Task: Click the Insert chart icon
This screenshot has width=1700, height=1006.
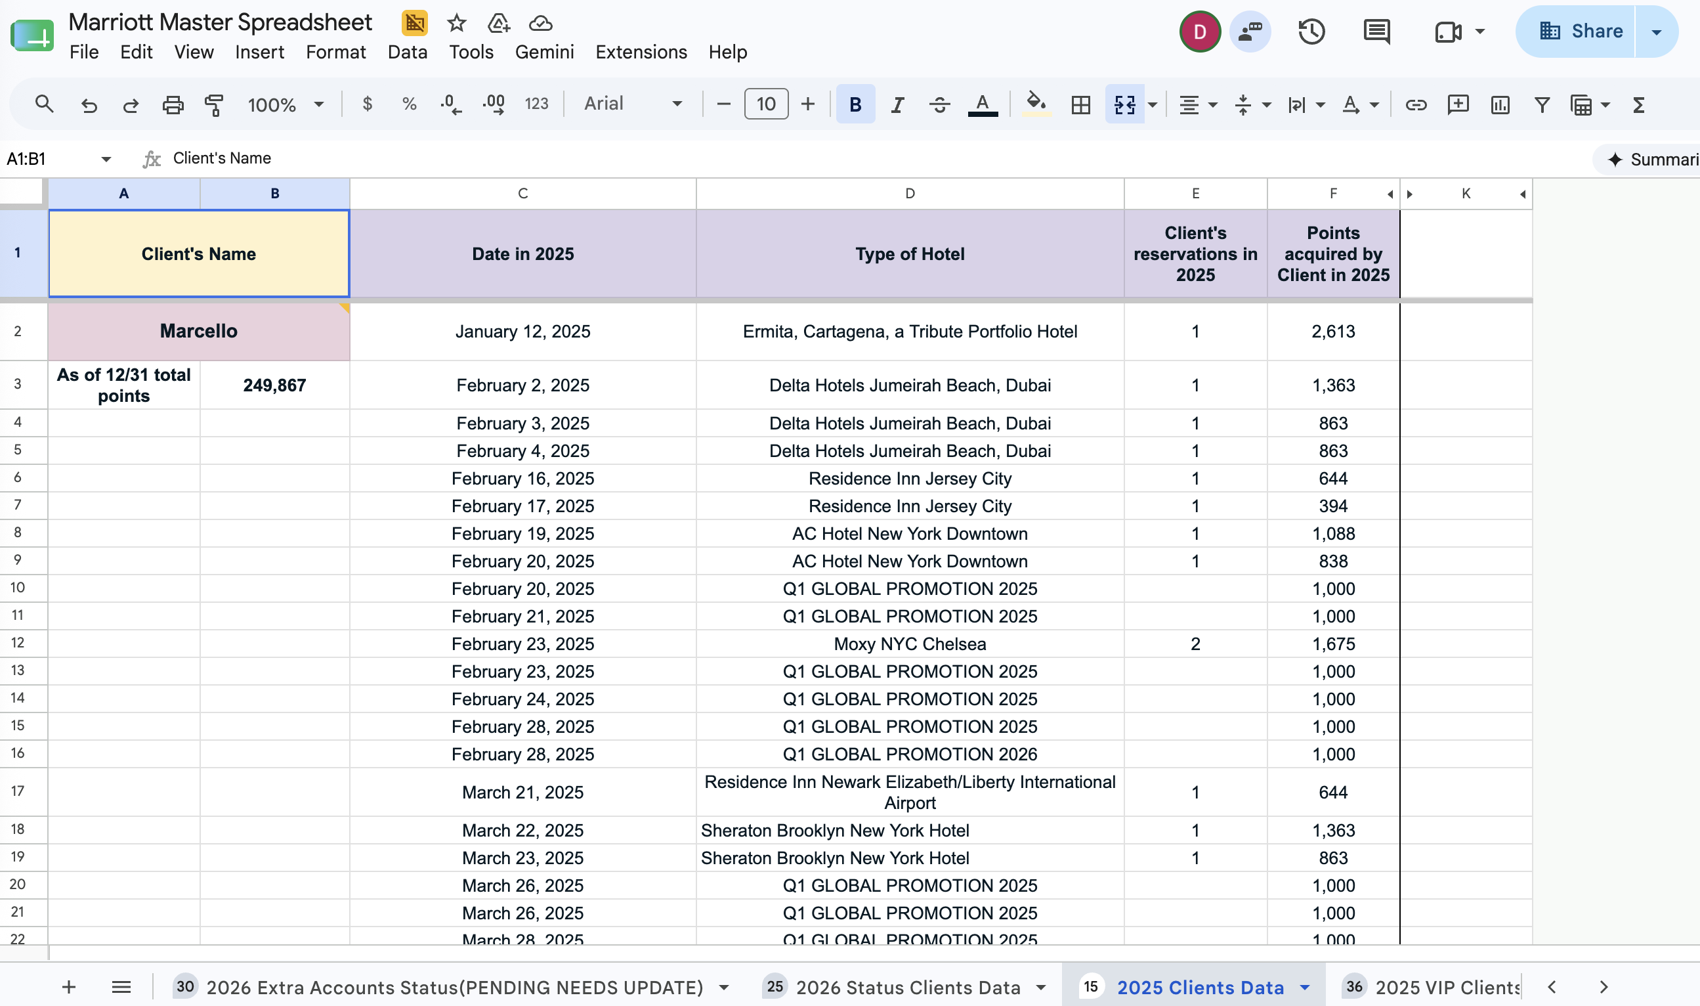Action: point(1499,104)
